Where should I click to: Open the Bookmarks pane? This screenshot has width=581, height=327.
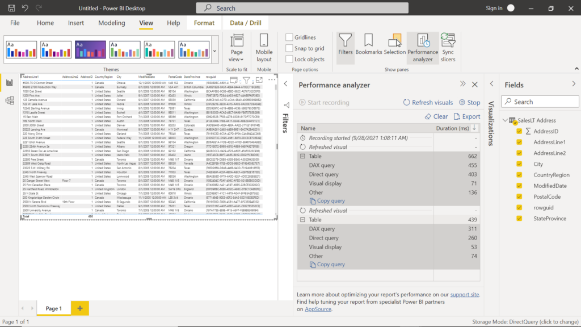[369, 47]
